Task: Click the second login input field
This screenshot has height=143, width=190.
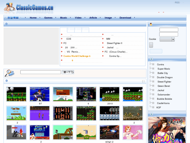Action: (169, 34)
